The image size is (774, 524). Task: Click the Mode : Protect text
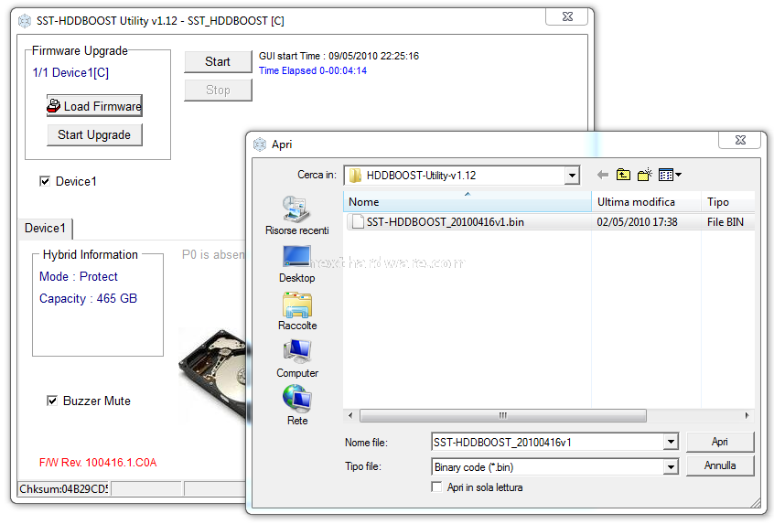tap(79, 276)
